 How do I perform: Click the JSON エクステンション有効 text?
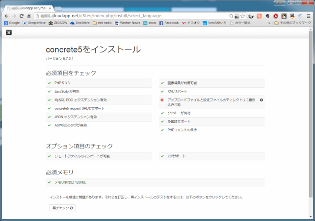[x=76, y=117]
